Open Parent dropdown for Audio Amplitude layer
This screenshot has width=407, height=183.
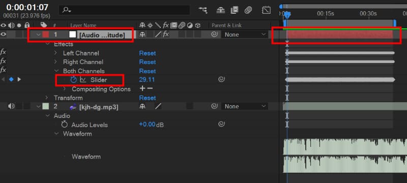pyautogui.click(x=245, y=35)
